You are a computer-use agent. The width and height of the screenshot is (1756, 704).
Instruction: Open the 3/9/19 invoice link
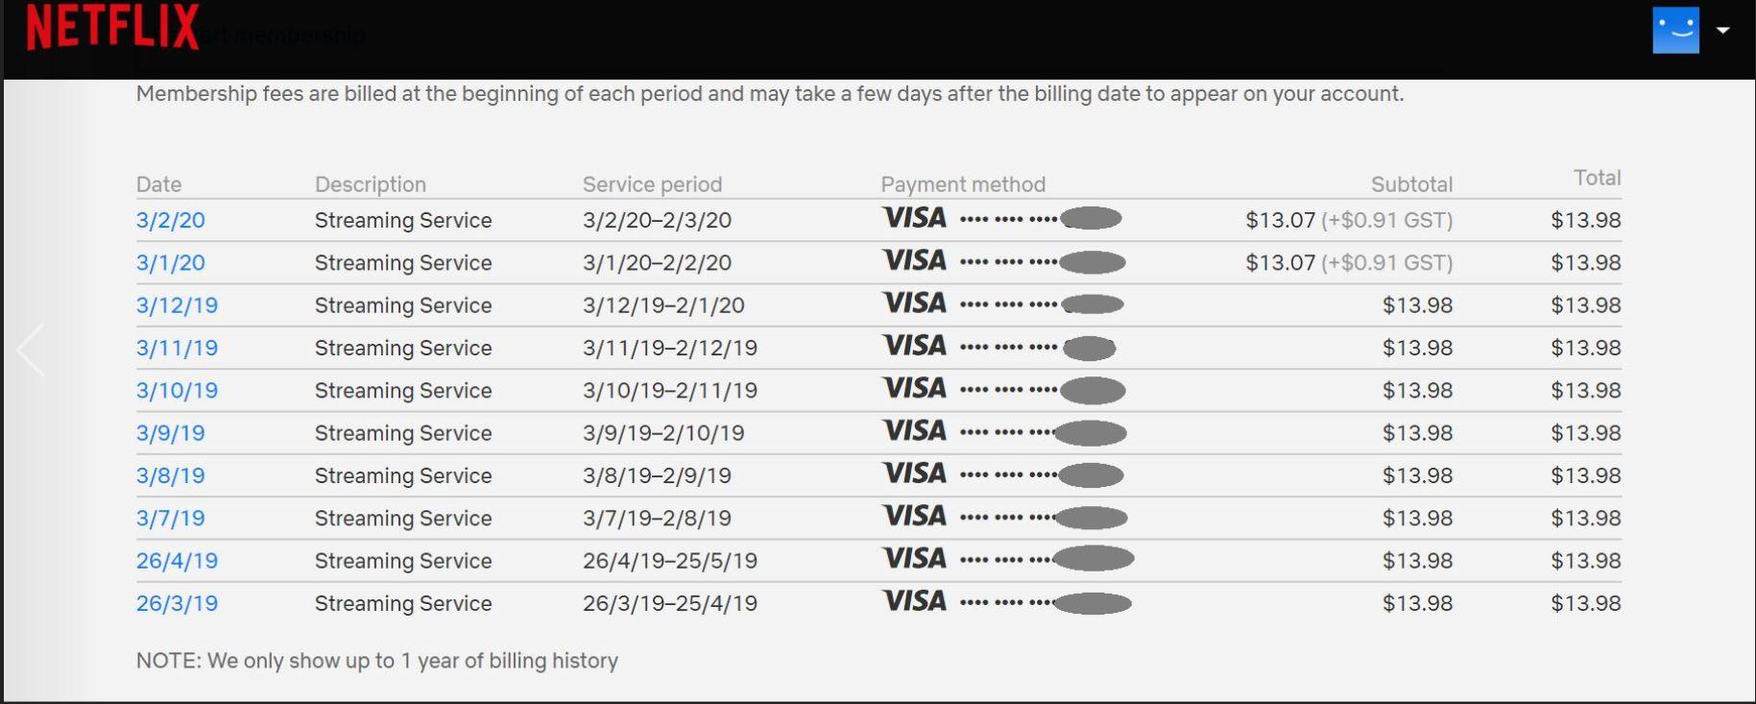point(171,433)
